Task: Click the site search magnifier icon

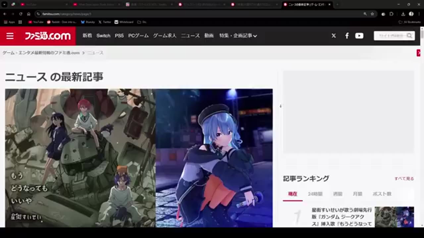Action: click(x=410, y=36)
